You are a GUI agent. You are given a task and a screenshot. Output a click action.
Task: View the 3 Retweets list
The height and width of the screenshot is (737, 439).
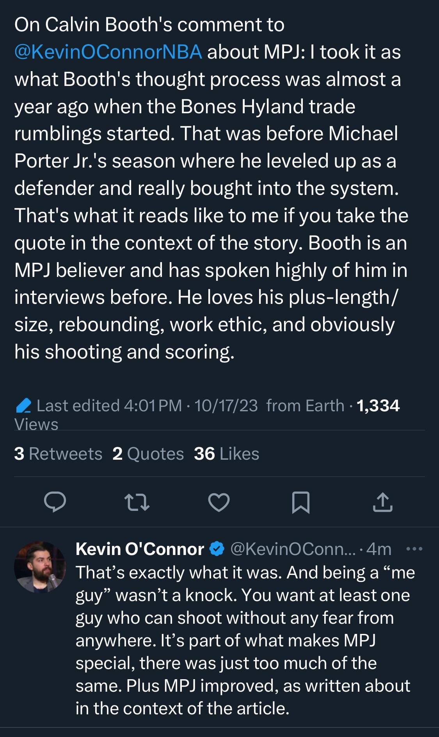(58, 454)
